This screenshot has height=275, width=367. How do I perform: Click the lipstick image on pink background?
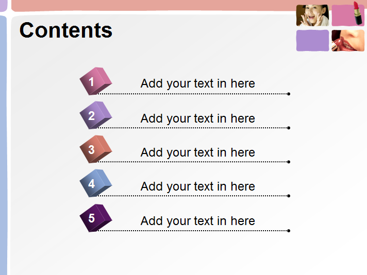coord(348,15)
